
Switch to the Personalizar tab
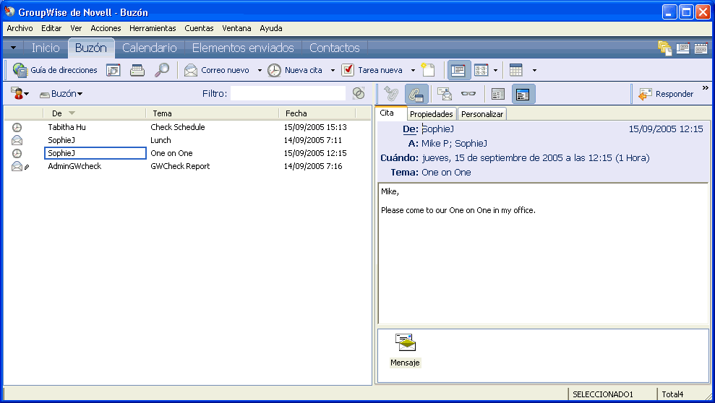pyautogui.click(x=482, y=114)
